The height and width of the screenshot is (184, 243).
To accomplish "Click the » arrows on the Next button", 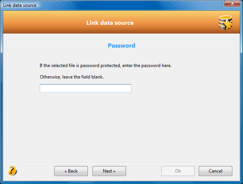I will point(114,171).
